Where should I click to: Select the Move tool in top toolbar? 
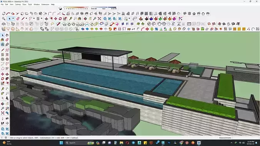pyautogui.click(x=55, y=18)
